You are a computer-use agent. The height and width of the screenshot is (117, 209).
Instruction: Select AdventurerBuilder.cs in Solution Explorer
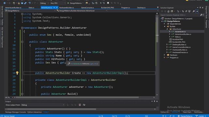(183, 34)
